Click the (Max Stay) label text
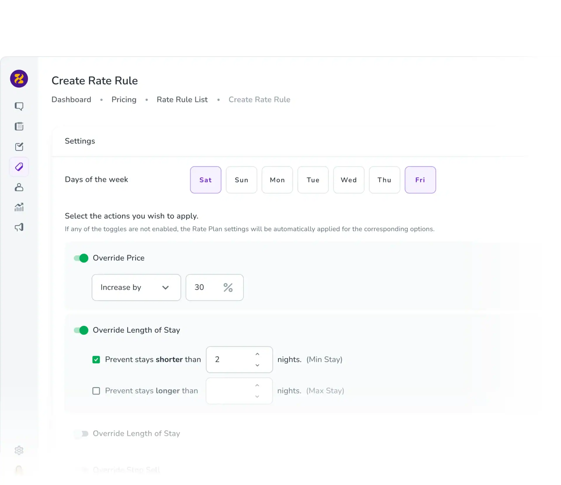Viewport: 561px width, 485px height. click(x=325, y=391)
